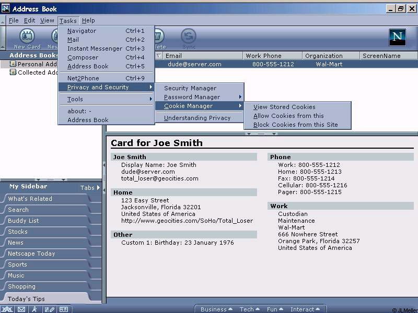The image size is (418, 313).
Task: Sort by the ScreenName column header
Action: click(x=388, y=56)
